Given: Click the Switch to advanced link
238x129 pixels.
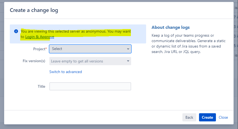Looking at the screenshot, I should (65, 72).
